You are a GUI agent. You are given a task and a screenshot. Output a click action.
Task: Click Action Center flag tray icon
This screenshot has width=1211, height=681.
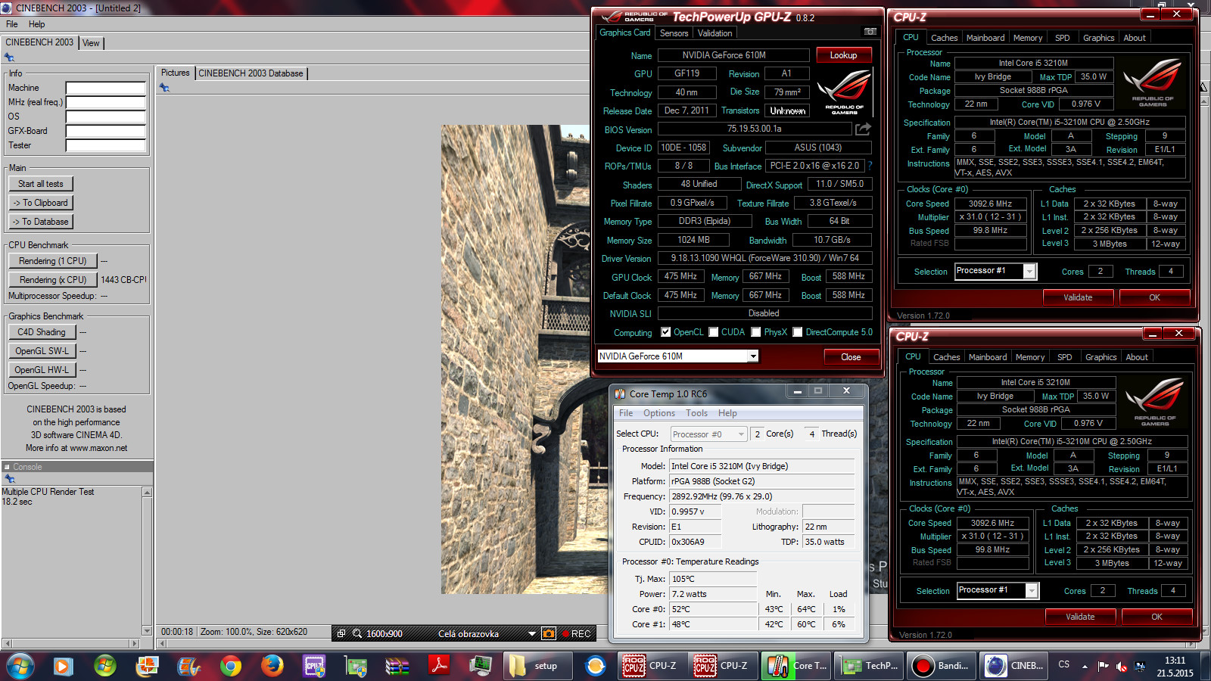tap(1103, 666)
